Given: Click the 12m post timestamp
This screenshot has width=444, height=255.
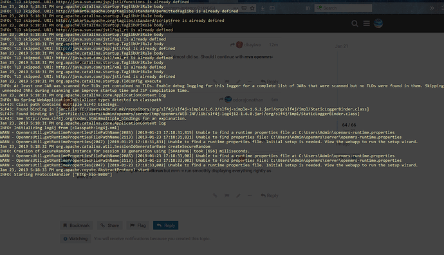Looking at the screenshot, I should click(273, 45).
